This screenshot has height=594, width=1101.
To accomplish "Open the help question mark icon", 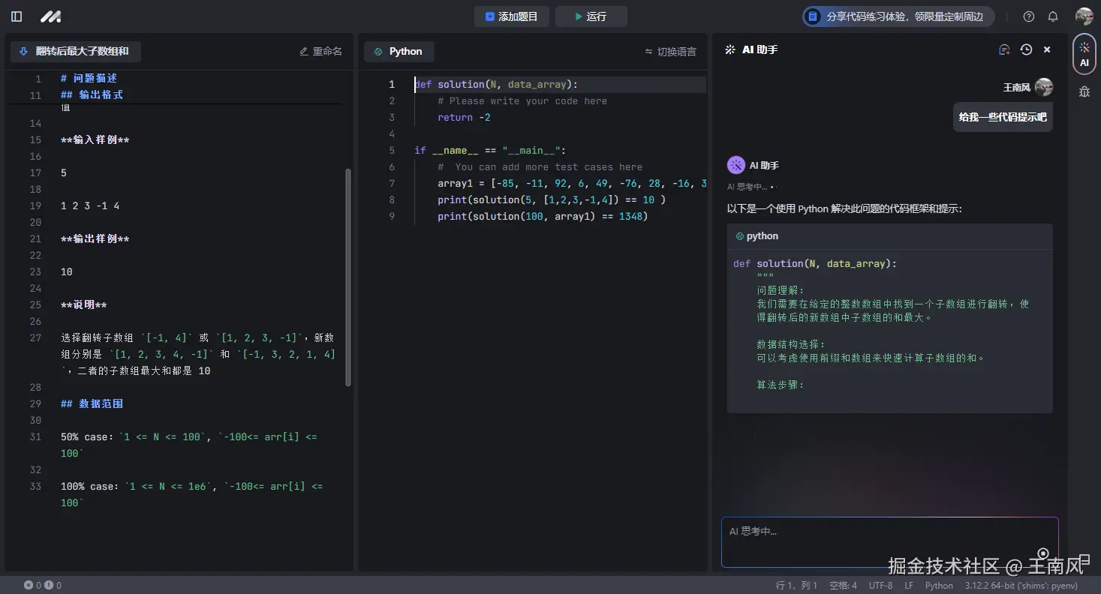I will [1029, 16].
